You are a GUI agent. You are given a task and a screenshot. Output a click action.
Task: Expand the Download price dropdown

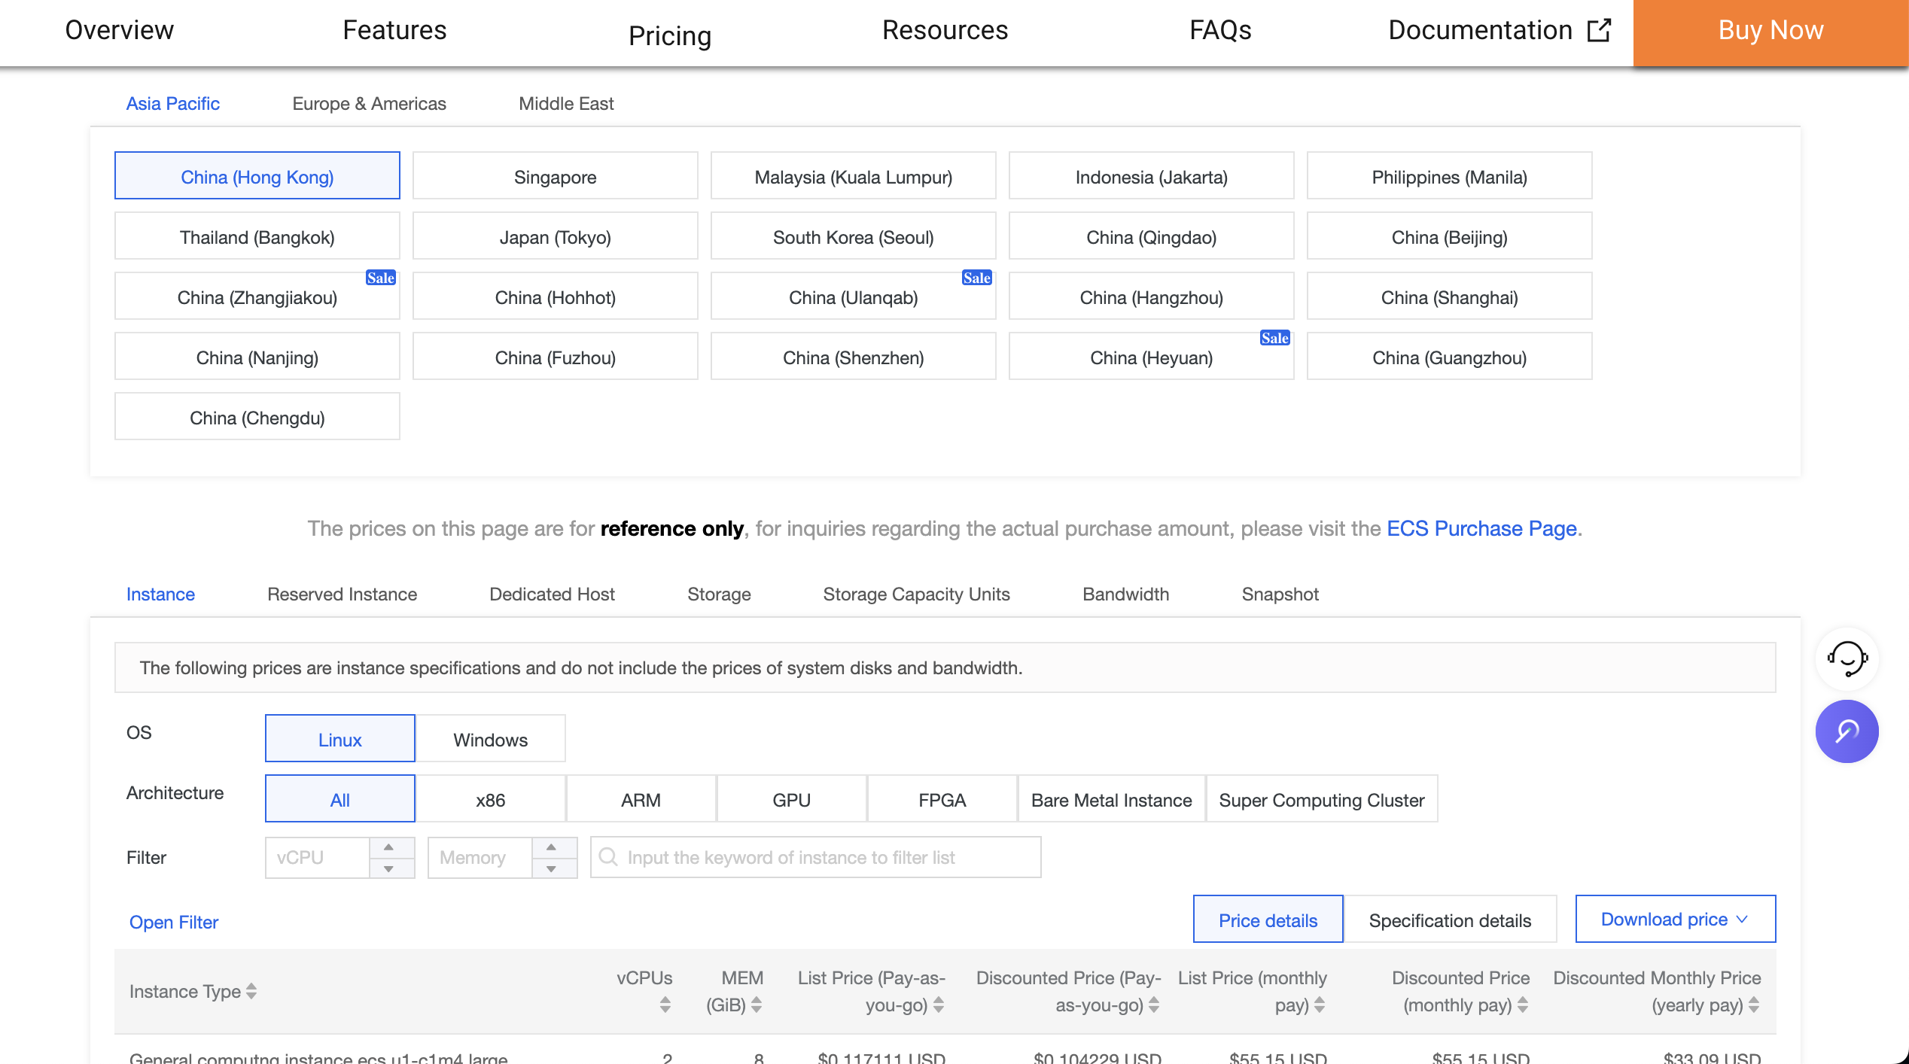[x=1675, y=919]
